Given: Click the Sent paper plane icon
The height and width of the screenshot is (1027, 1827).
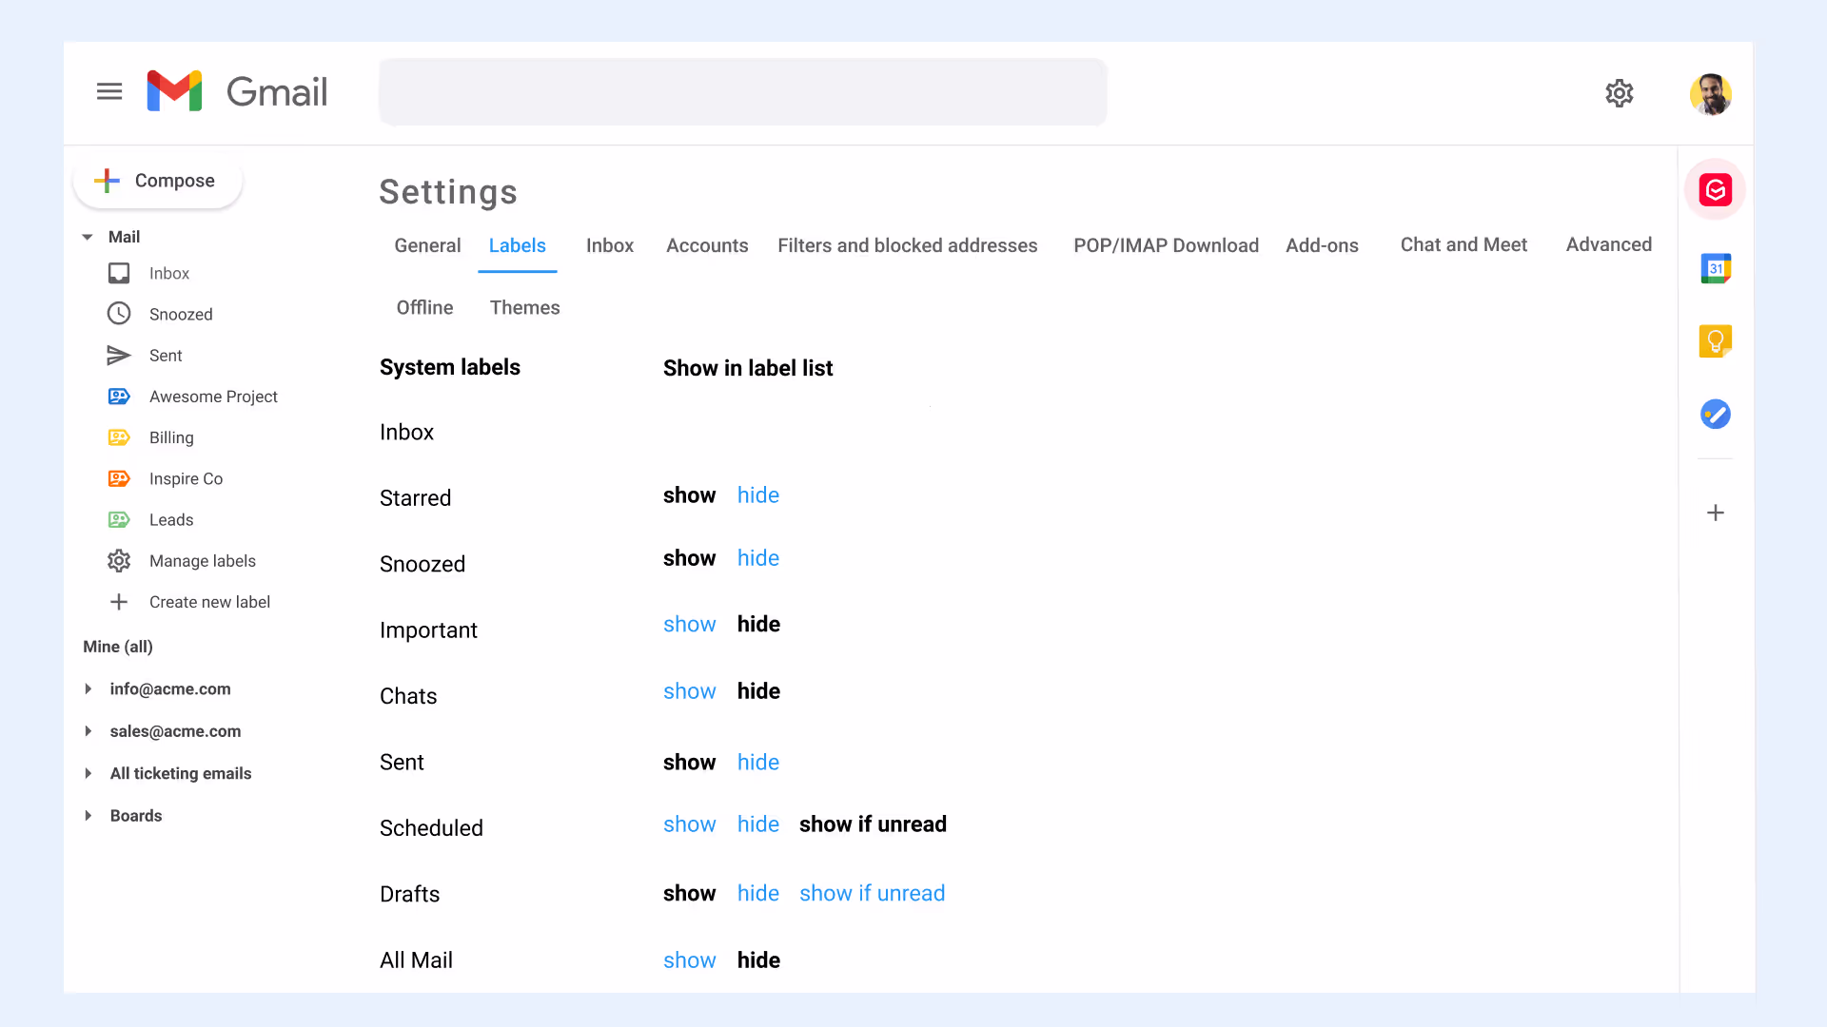Looking at the screenshot, I should 119,356.
